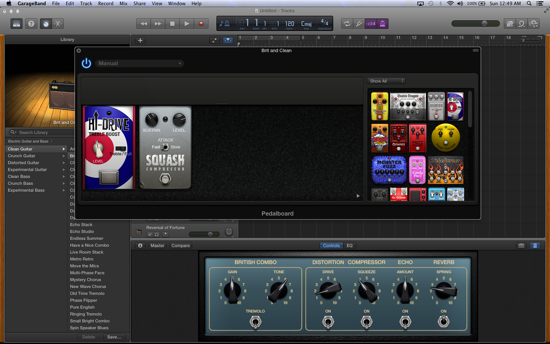Select the Rawk distortion pedal in browser

380,138
